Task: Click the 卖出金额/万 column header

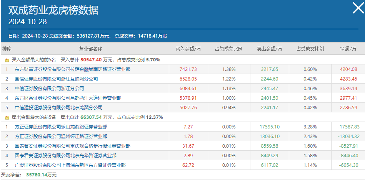Action: click(269, 49)
